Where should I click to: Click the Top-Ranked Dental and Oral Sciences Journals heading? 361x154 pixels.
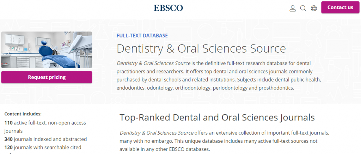[x=217, y=117]
